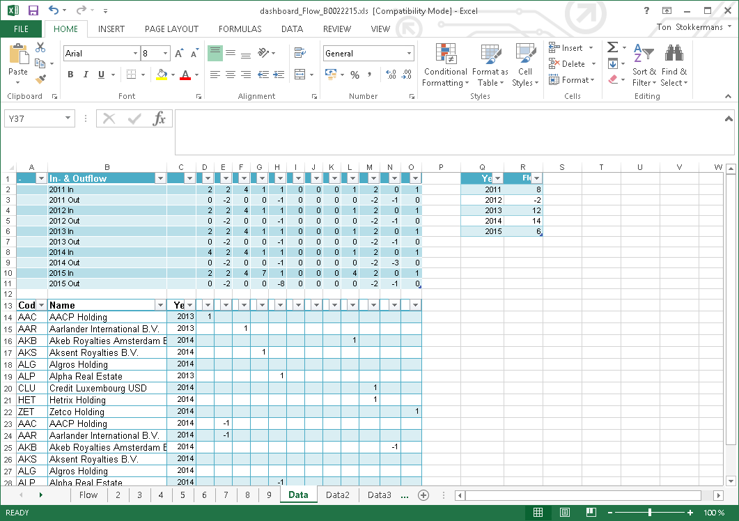
Task: Open Format as Table gallery
Action: [490, 65]
